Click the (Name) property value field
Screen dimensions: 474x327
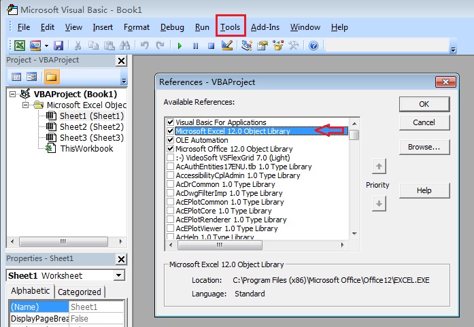[96, 307]
